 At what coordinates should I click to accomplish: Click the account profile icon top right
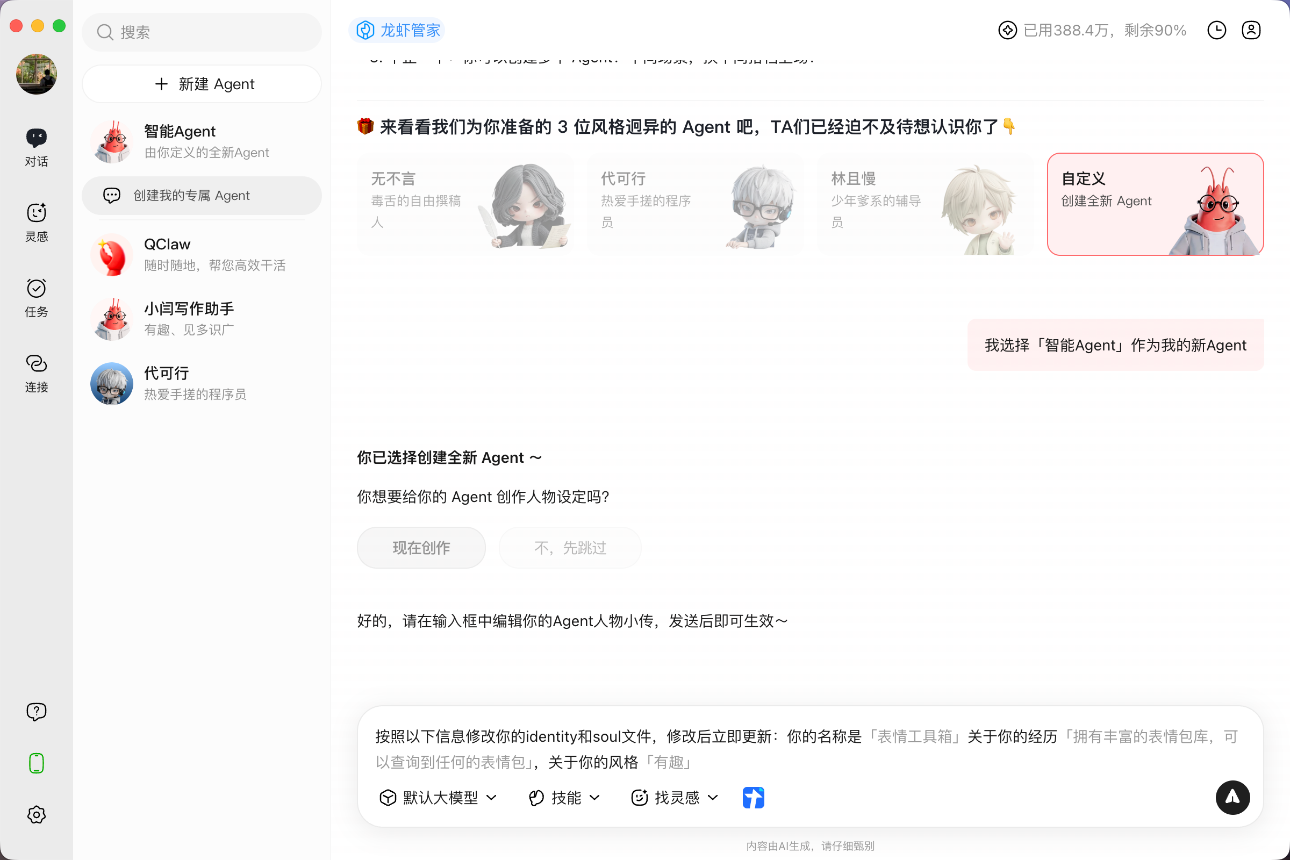1251,30
